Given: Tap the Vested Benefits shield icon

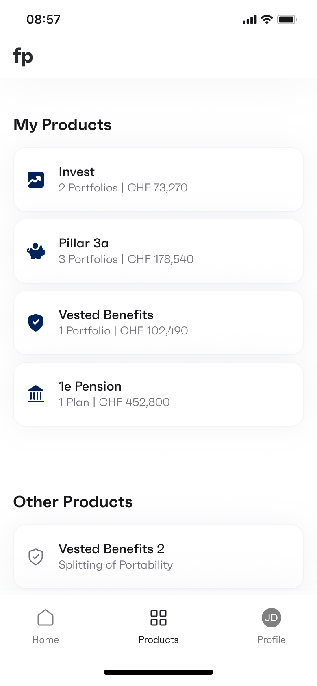Looking at the screenshot, I should (36, 323).
